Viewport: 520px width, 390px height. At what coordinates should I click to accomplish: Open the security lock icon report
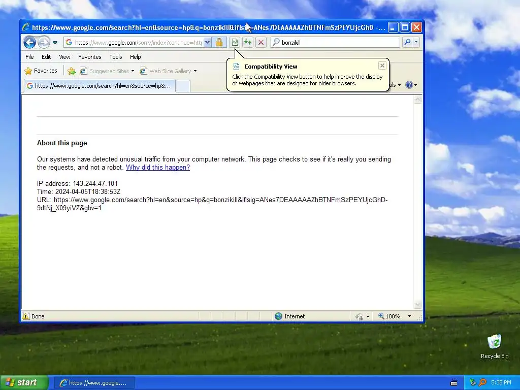219,43
